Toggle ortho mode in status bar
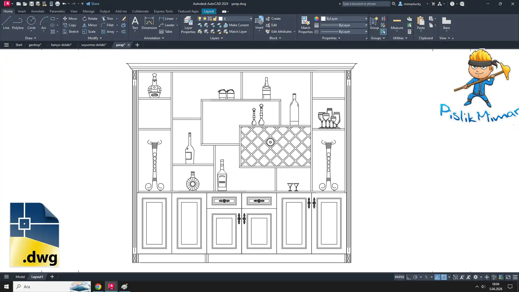The image size is (519, 292). 409,277
